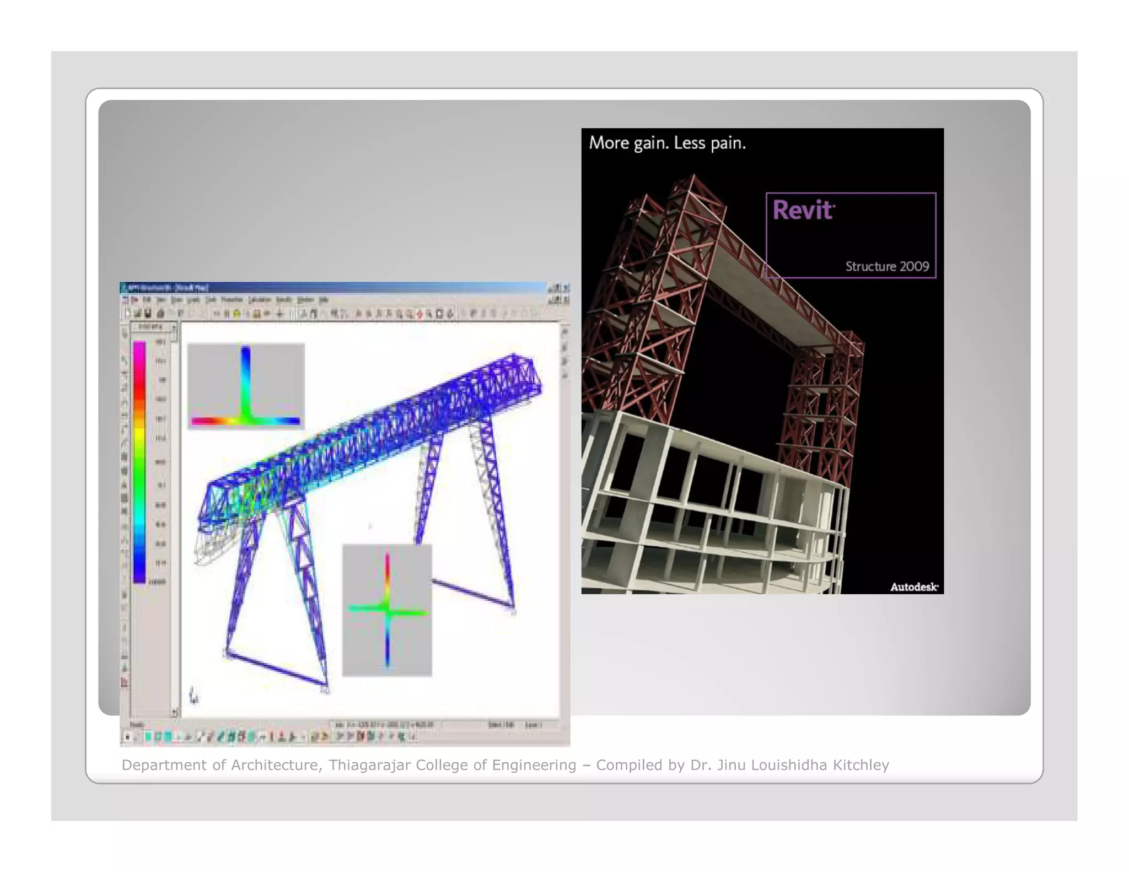Click the red star icon in the toolbar
Image resolution: width=1129 pixels, height=872 pixels.
[x=420, y=314]
